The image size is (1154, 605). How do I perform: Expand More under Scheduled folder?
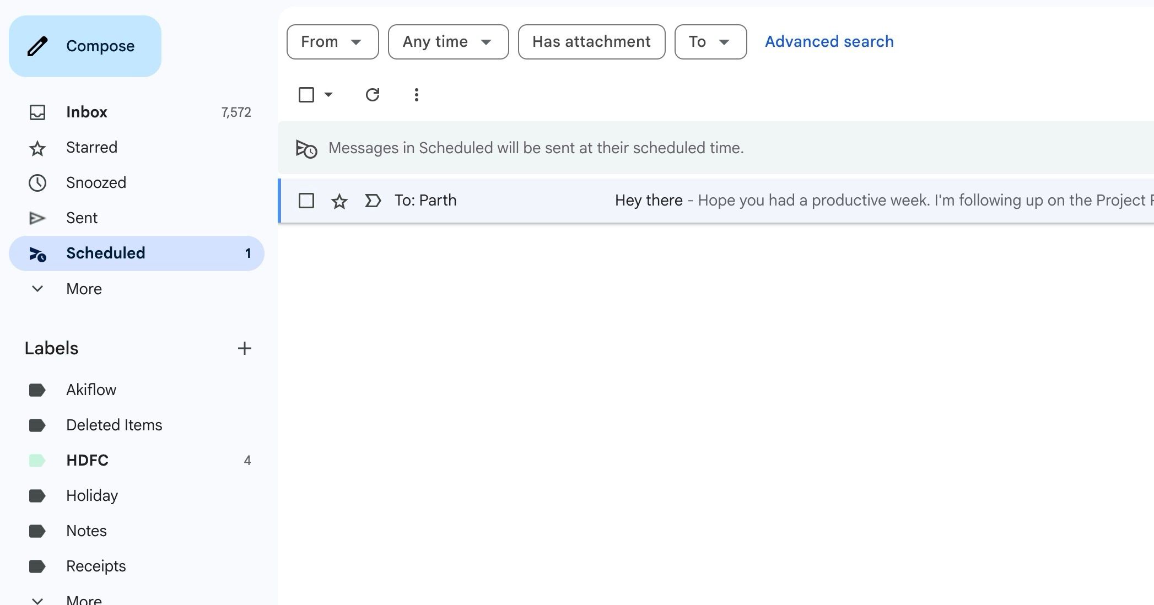click(84, 289)
